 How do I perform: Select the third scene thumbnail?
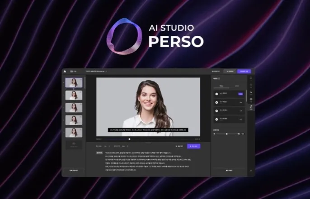pos(74,108)
